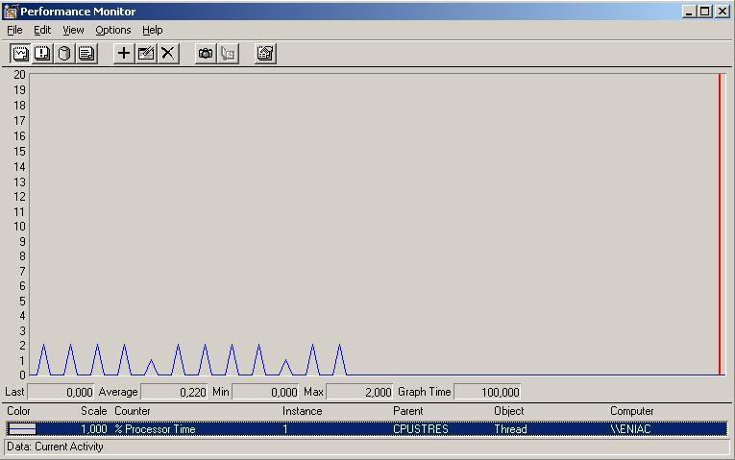The image size is (735, 460).
Task: Click the Graph Time field 100,000
Action: click(x=487, y=392)
